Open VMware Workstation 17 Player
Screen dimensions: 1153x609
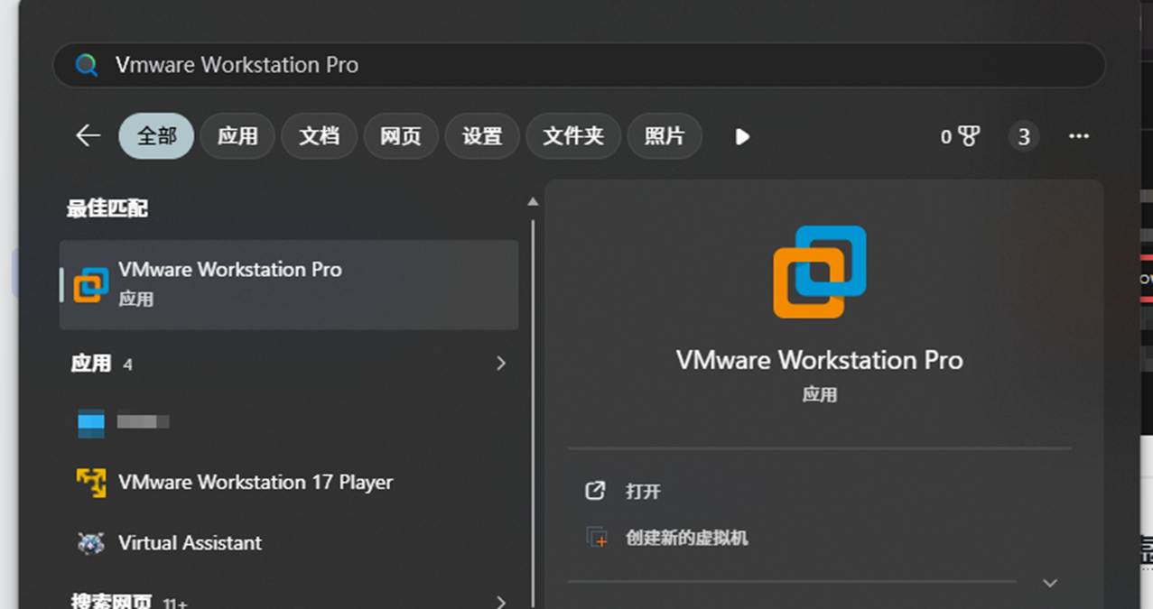256,482
